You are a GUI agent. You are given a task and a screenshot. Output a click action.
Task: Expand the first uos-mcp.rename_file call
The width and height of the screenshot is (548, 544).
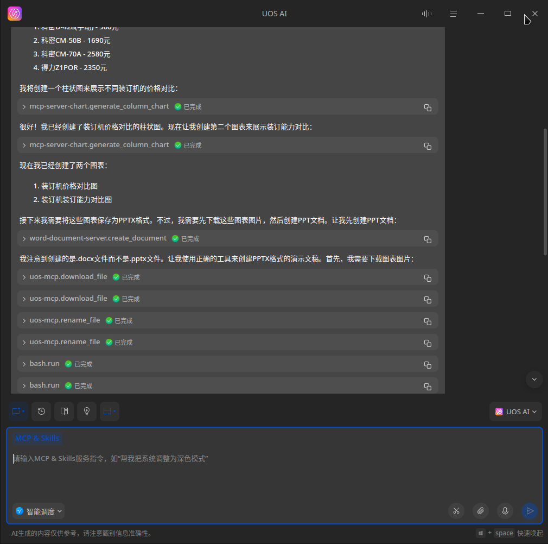tap(24, 320)
